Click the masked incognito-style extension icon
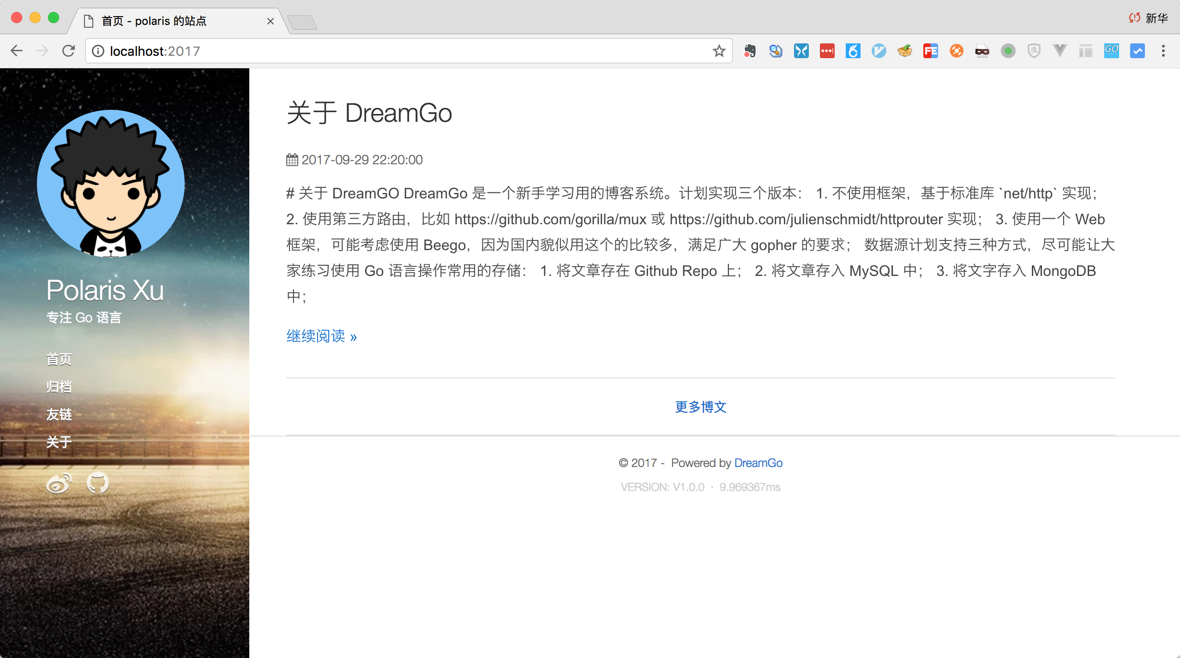Image resolution: width=1180 pixels, height=658 pixels. [982, 51]
